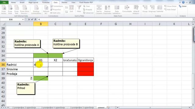Viewport: 195px width, 109px height.
Task: Click the Refresh All button
Action: (x=46, y=10)
